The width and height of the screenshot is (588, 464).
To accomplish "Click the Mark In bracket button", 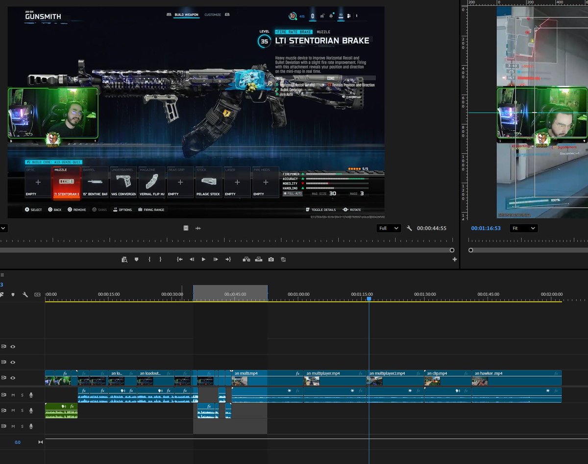I will pos(149,259).
